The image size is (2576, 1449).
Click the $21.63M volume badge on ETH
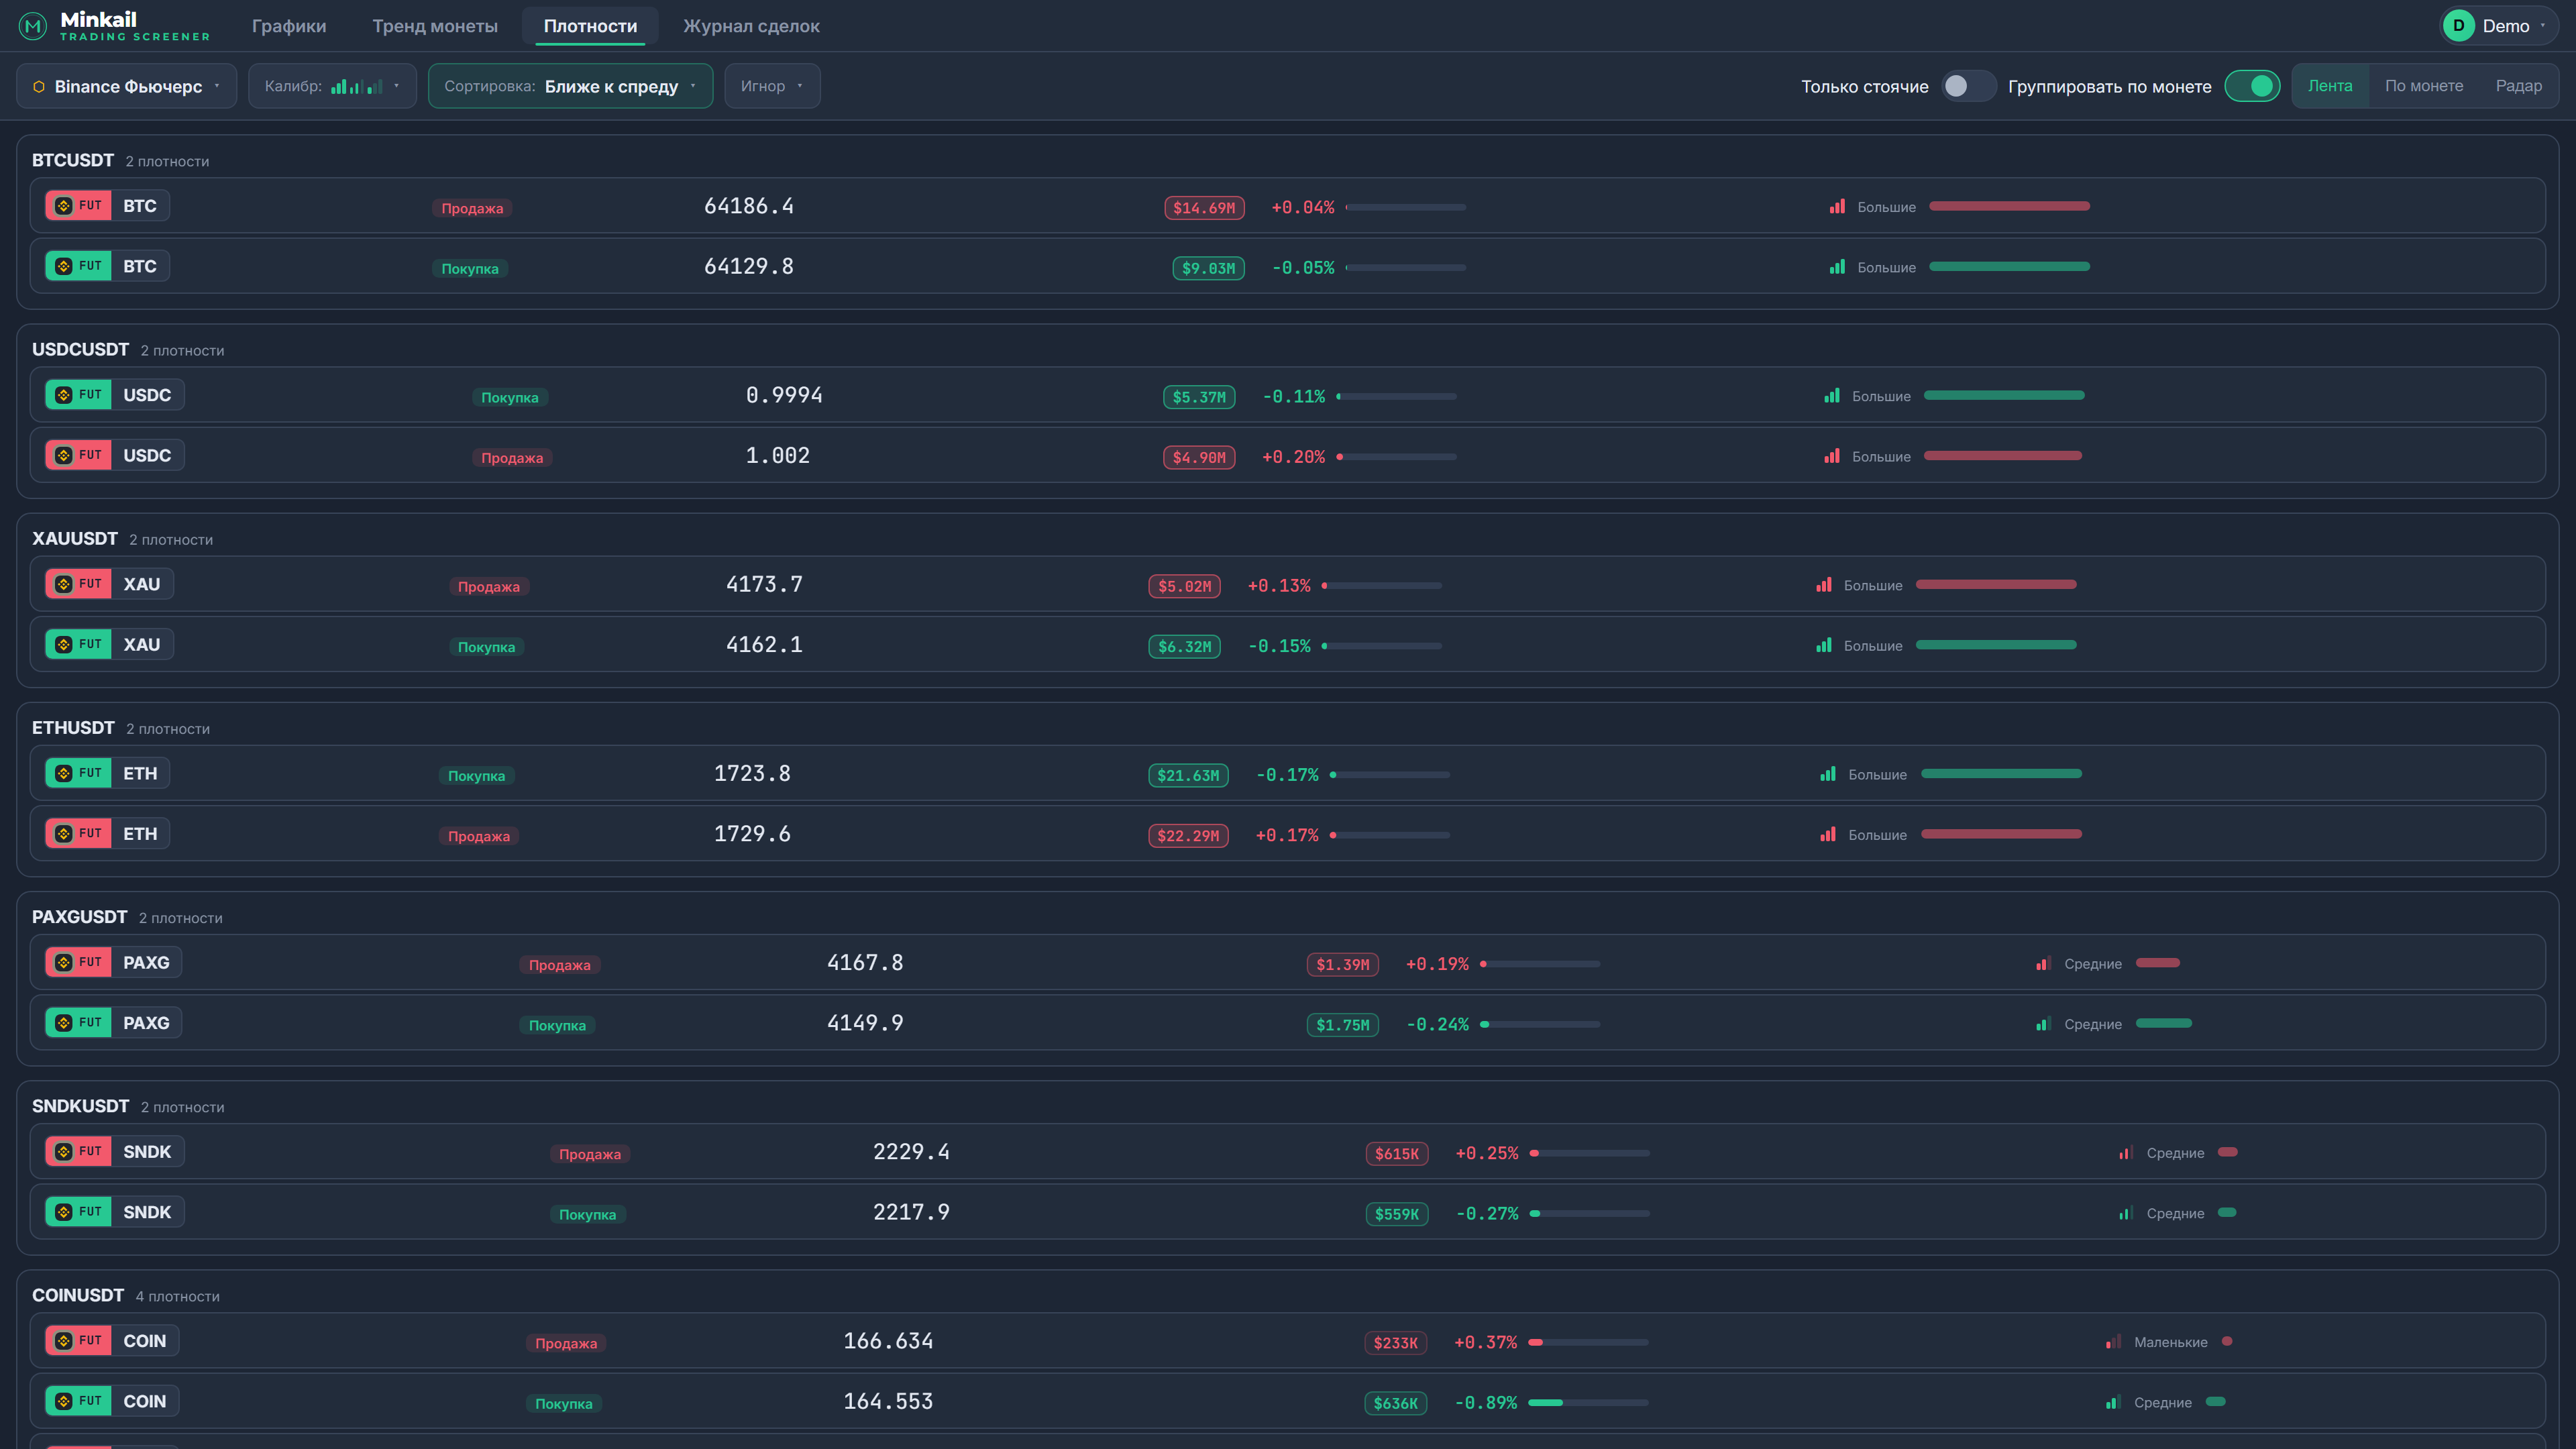1188,776
